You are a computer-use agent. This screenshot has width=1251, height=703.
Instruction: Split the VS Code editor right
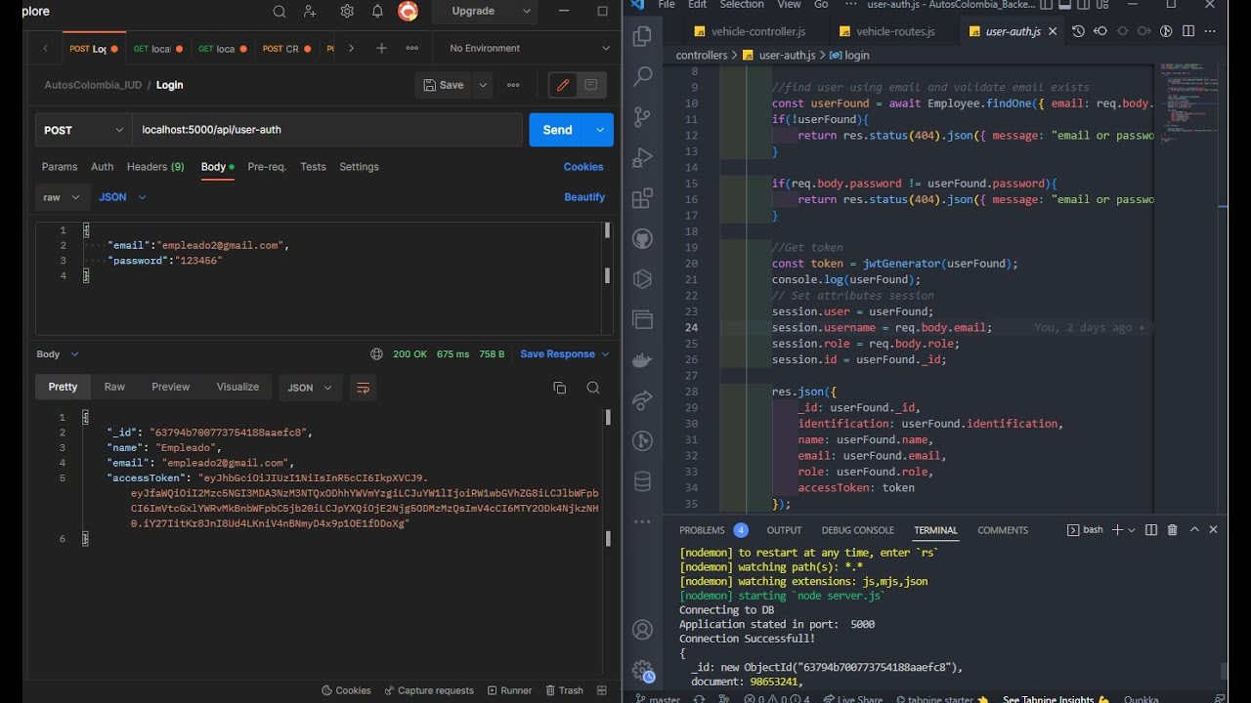coord(1188,31)
